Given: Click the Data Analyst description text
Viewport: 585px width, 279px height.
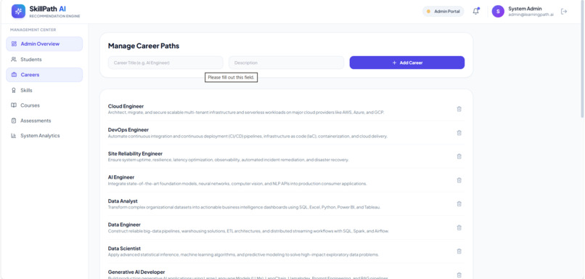Looking at the screenshot, I should click(245, 207).
